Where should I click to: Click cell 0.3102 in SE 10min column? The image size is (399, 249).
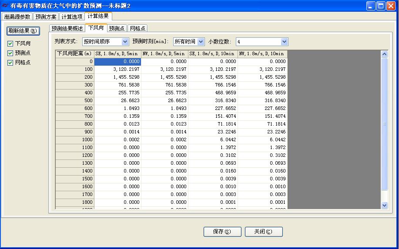click(x=213, y=156)
